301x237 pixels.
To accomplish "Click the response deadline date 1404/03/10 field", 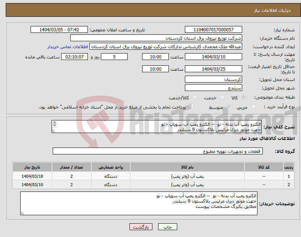I will [x=213, y=57].
